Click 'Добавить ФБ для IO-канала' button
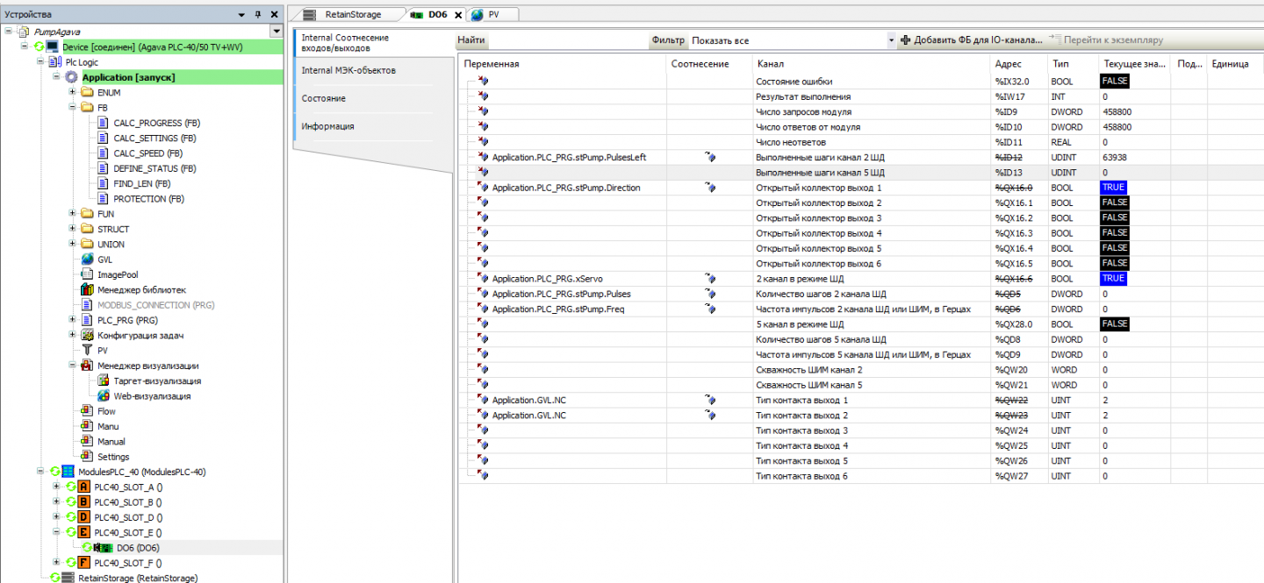Screen dimensions: 1264x583 click(972, 40)
